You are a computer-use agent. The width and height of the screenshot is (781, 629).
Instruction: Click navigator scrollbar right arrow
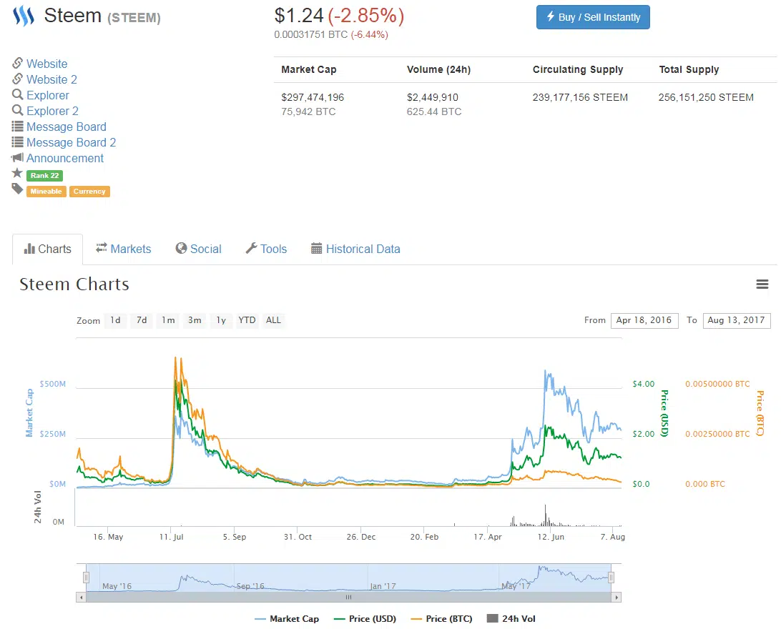(617, 597)
